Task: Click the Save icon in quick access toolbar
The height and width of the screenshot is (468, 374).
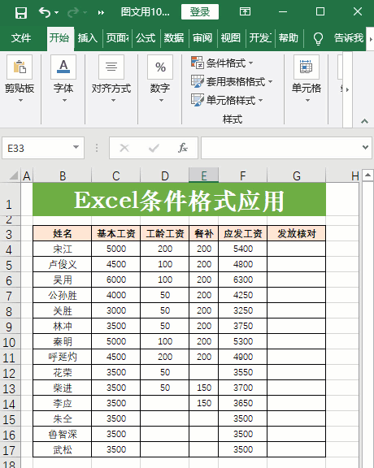Action: tap(21, 12)
